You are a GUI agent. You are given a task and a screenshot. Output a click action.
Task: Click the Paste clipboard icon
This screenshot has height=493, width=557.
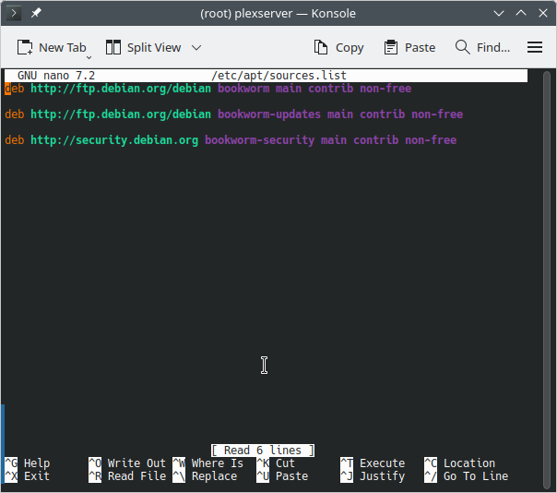click(x=391, y=47)
